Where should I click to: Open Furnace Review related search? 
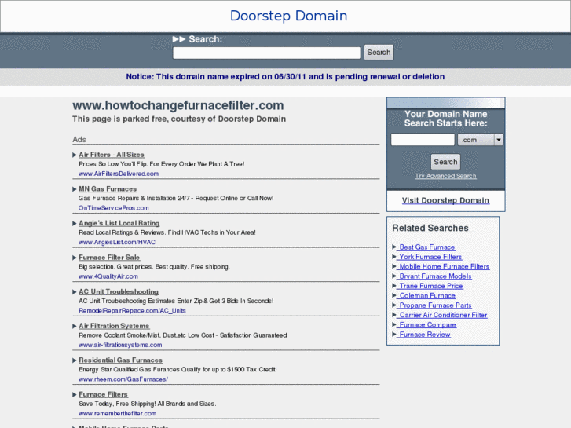424,335
